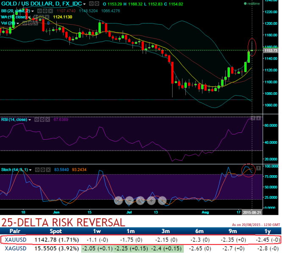This screenshot has width=282, height=253.
Task: Hide the RSI (14, close) indicator
Action: (36, 120)
